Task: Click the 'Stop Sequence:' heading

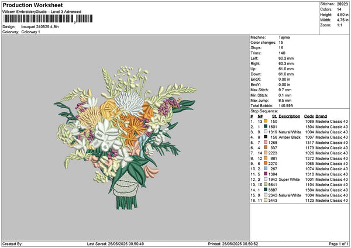Action: [264, 111]
